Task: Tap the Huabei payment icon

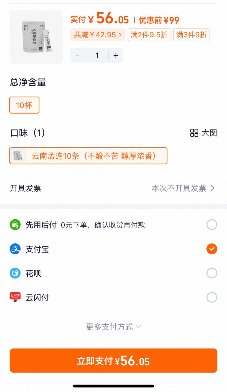Action: click(x=15, y=273)
